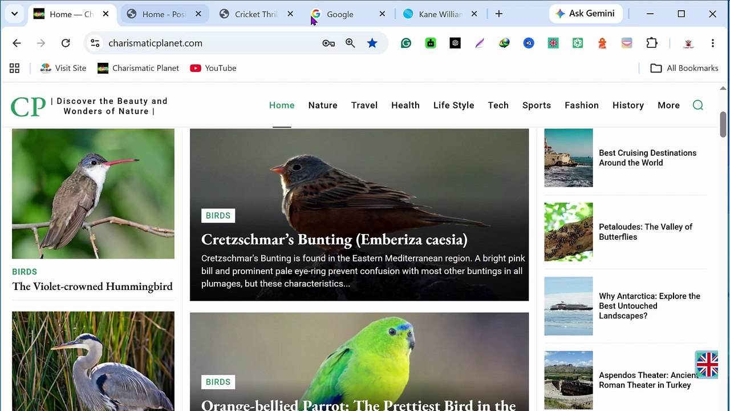Open the Fashion menu item

pos(582,105)
